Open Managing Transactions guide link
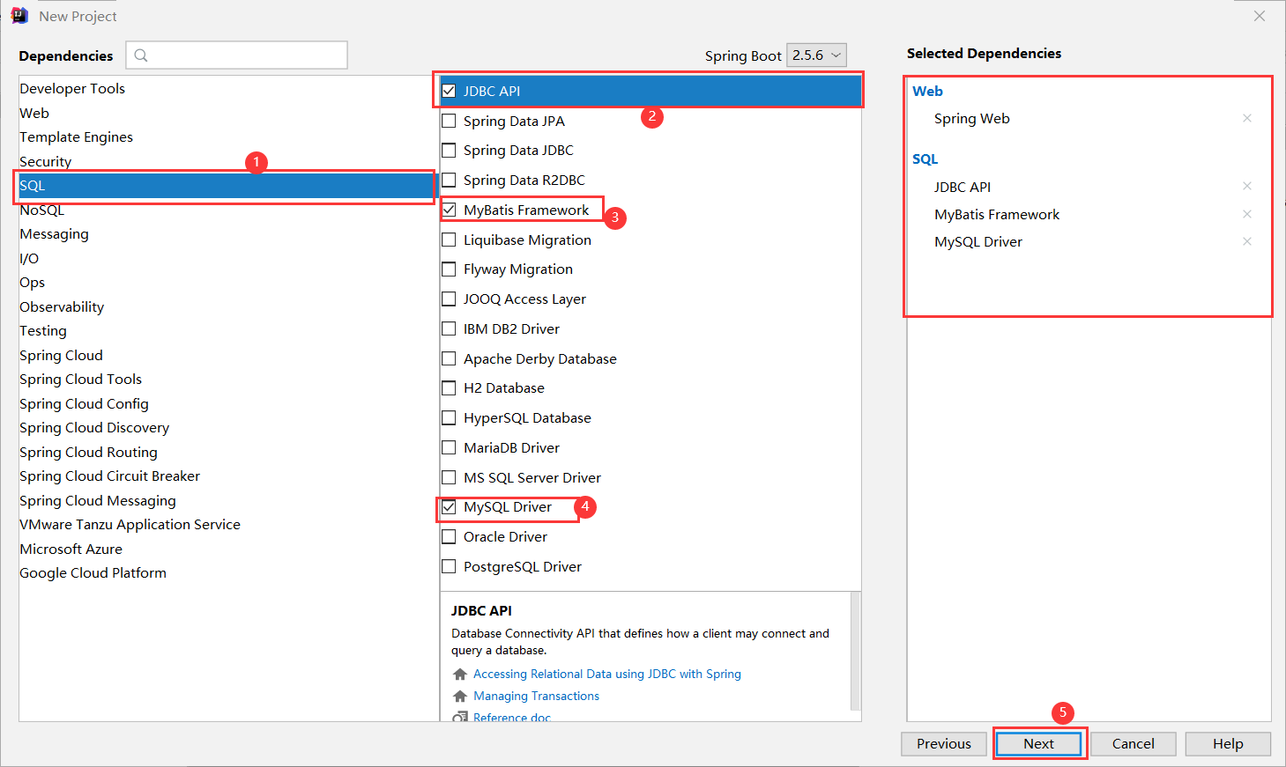The width and height of the screenshot is (1286, 767). [x=536, y=696]
